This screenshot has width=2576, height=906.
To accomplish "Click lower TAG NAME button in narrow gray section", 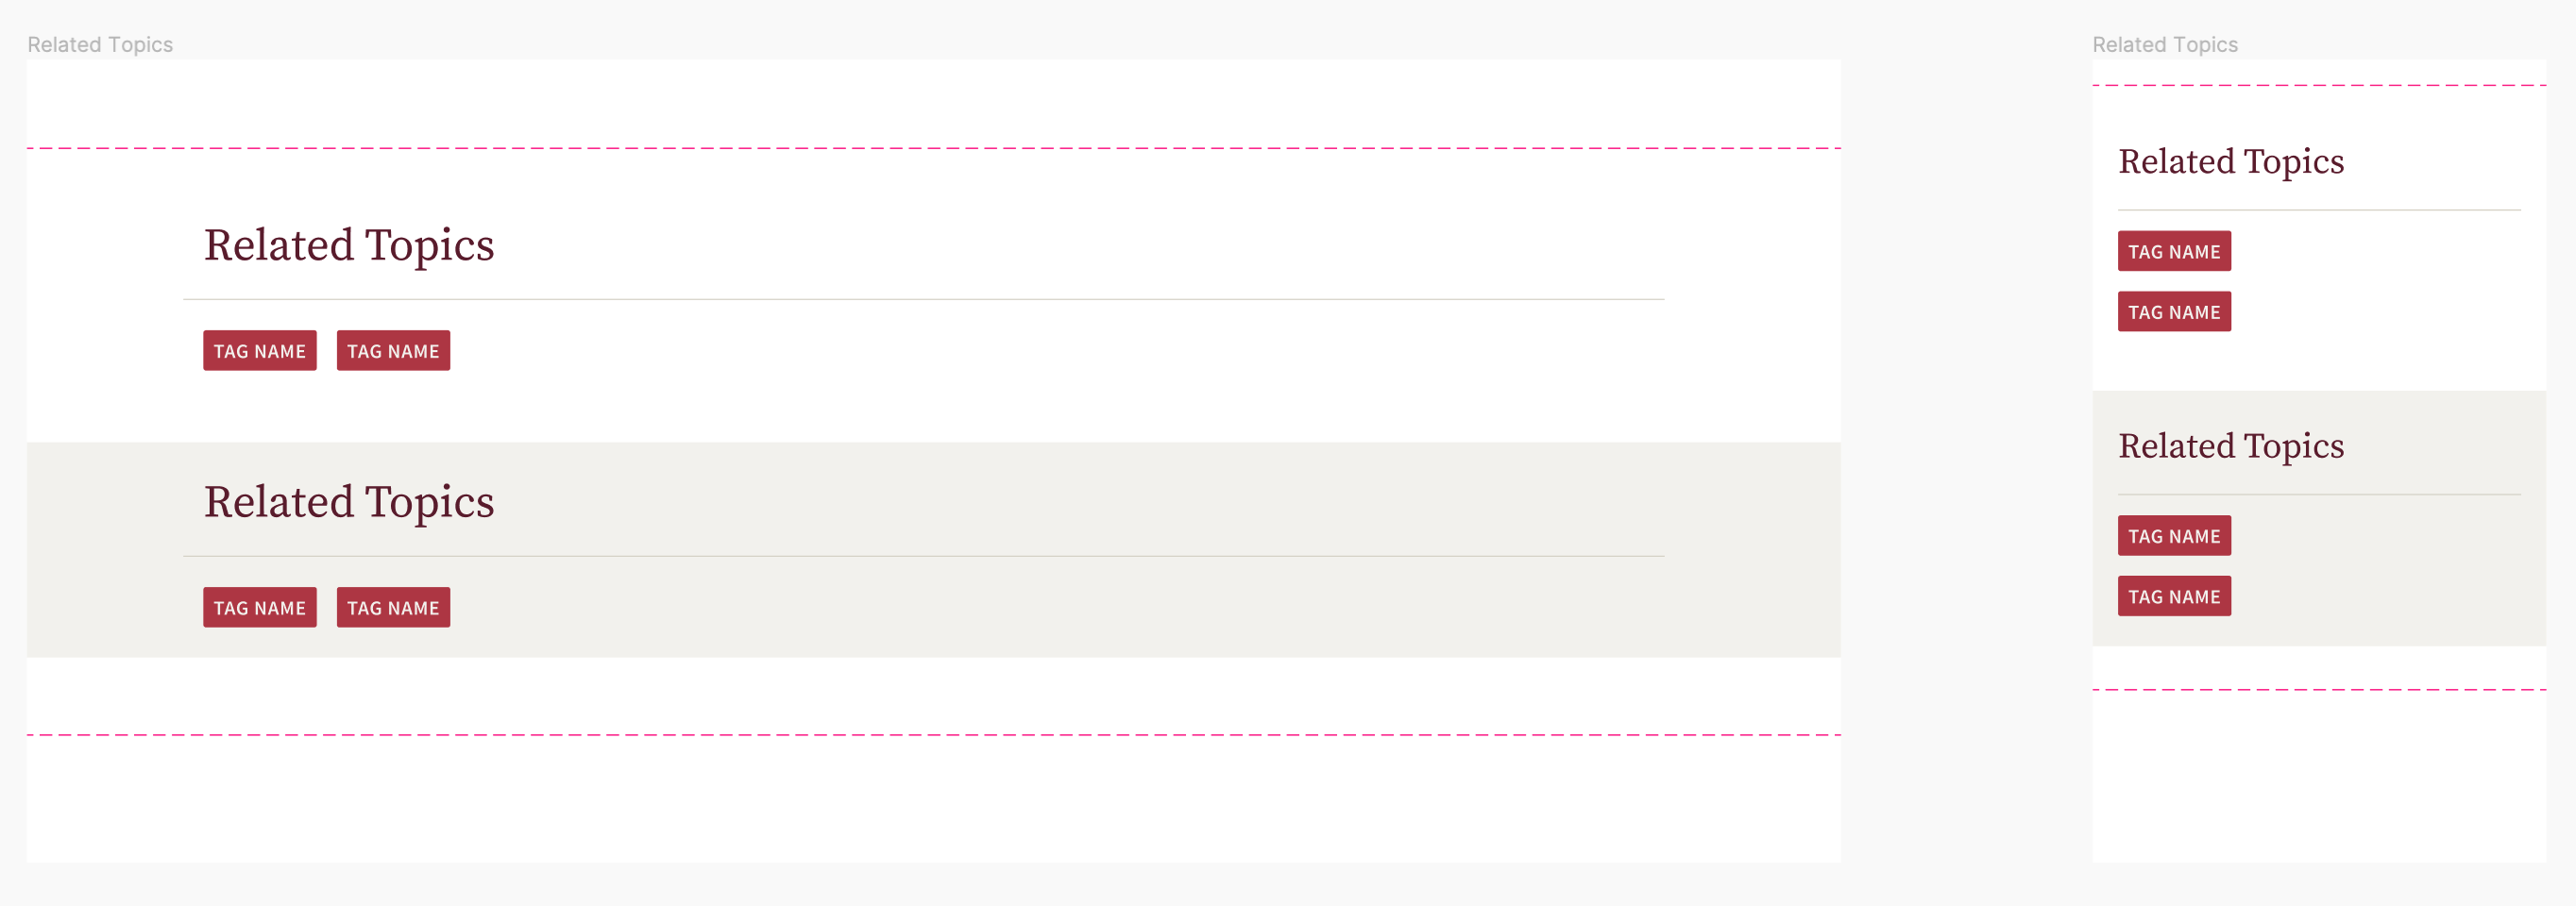I will click(x=2174, y=596).
